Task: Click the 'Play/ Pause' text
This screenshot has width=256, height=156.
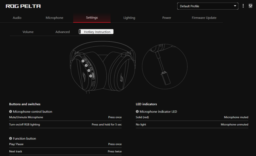Action: [x=16, y=144]
